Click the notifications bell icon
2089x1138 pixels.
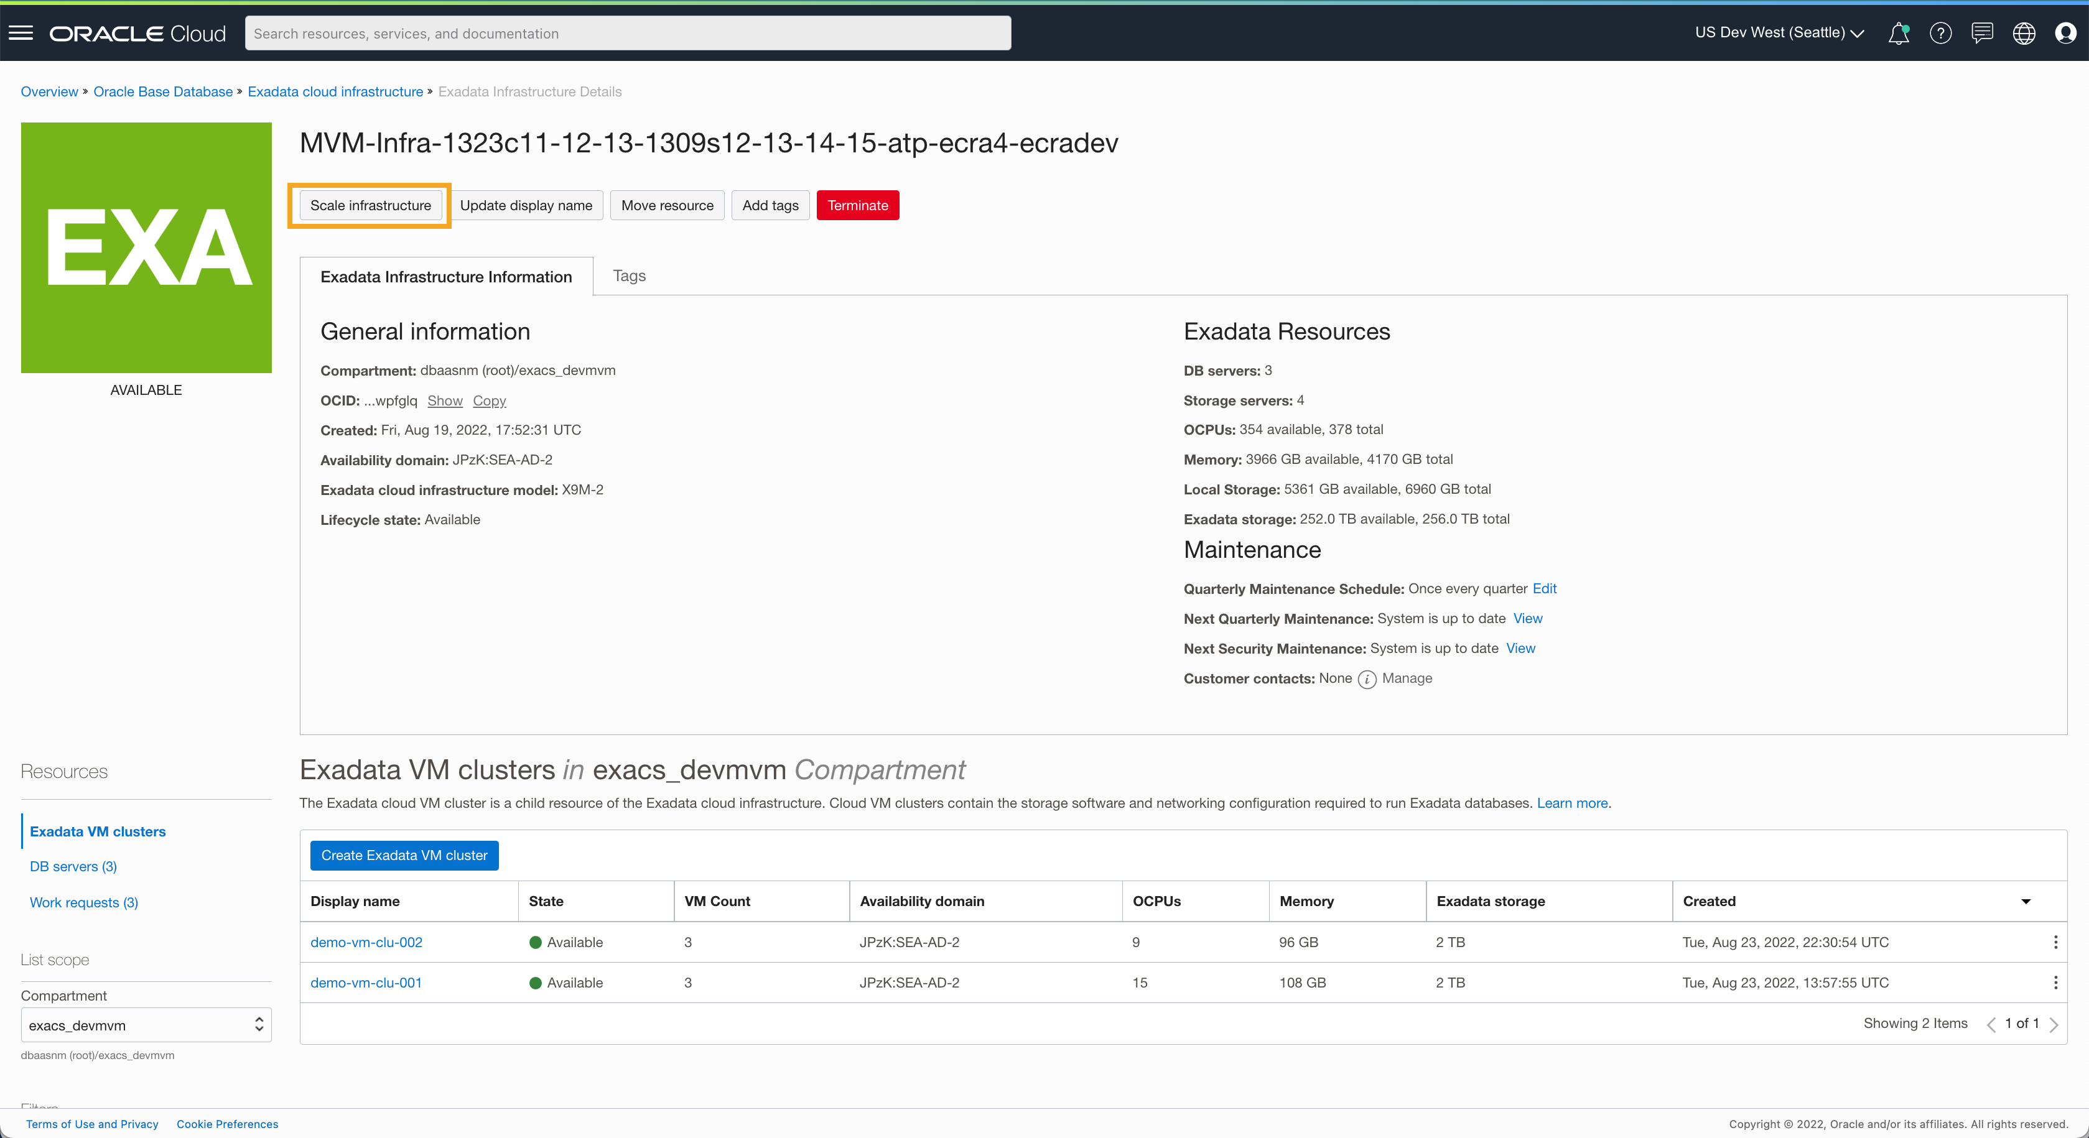tap(1897, 33)
